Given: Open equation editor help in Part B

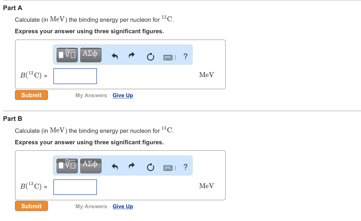Looking at the screenshot, I should (185, 167).
